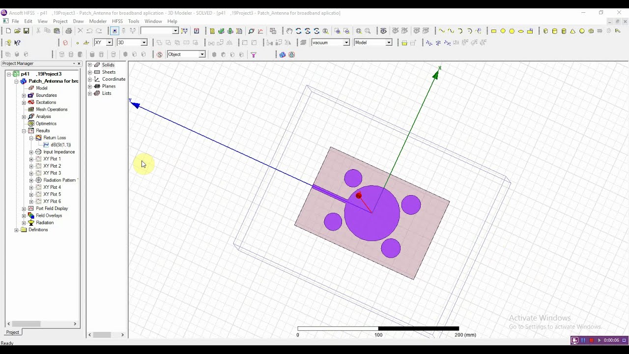This screenshot has height=354, width=629.
Task: Click the red S select-mode icon
Action: pos(160,55)
